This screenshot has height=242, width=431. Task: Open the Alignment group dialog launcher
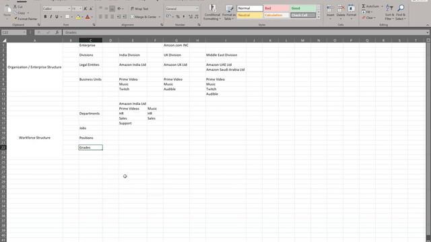162,25
